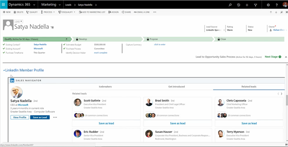Screen dimensions: 288x147
Task: Click Estimated Budget value $500,000.00
Action: (x=100, y=44)
